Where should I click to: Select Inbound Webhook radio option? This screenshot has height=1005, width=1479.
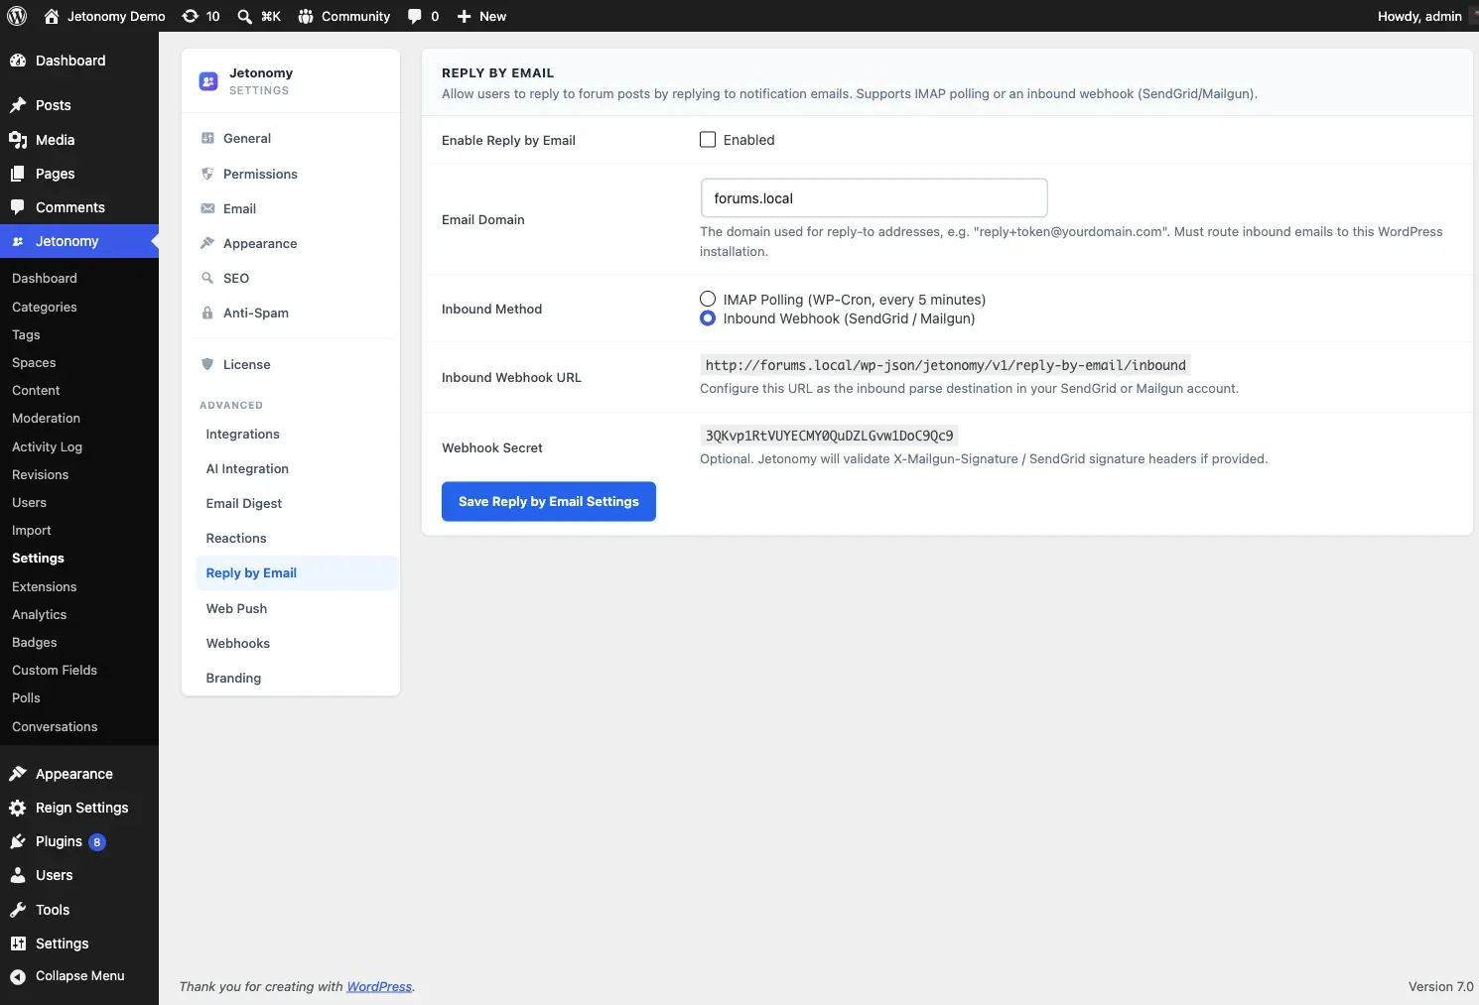click(708, 318)
